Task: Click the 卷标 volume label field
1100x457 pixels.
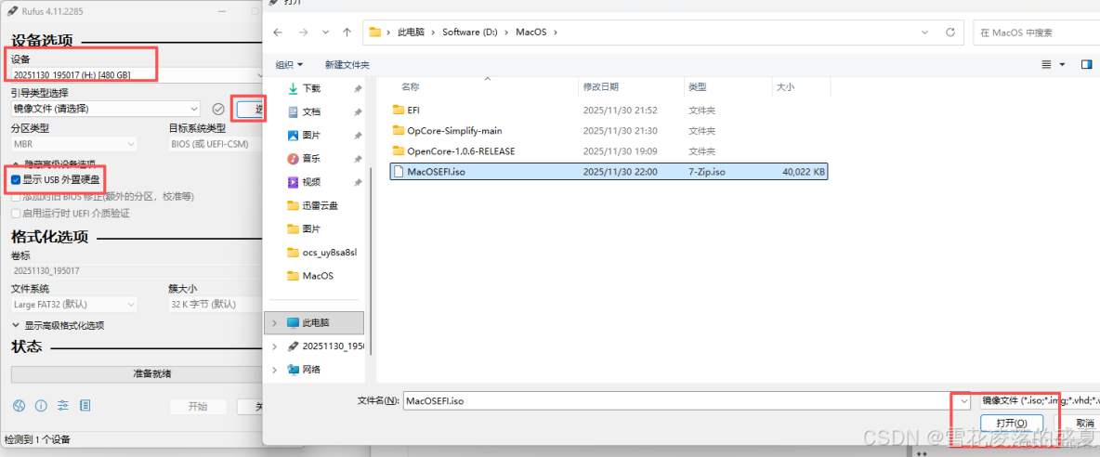Action: coord(137,270)
